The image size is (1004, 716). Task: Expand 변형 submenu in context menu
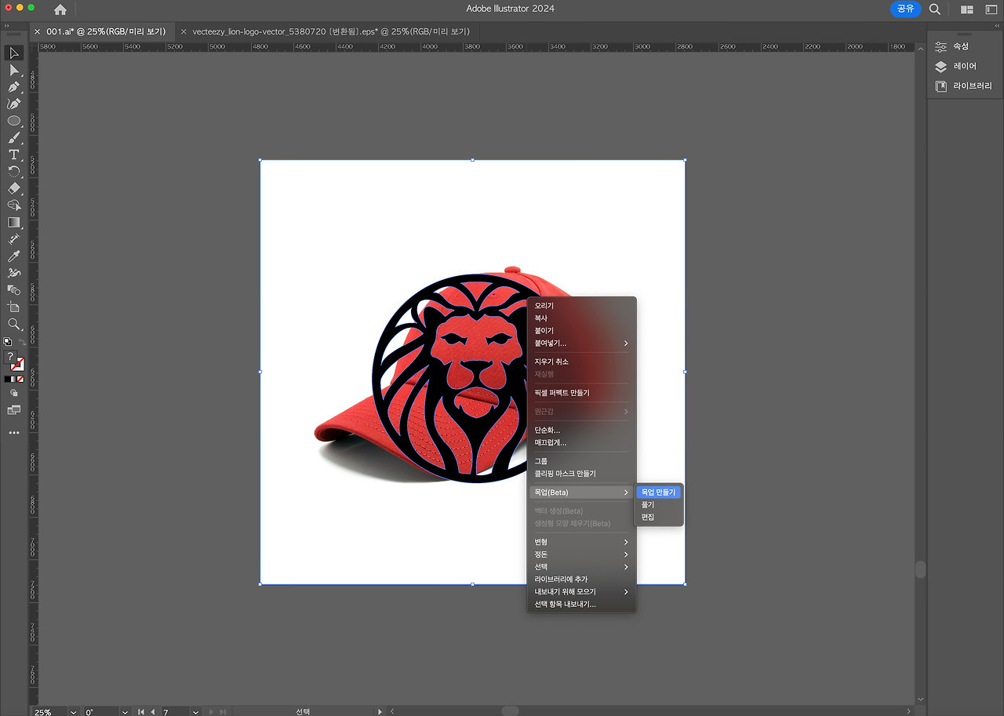(x=581, y=542)
